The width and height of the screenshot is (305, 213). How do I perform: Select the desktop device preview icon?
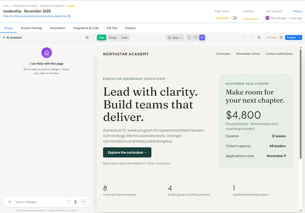(202, 37)
